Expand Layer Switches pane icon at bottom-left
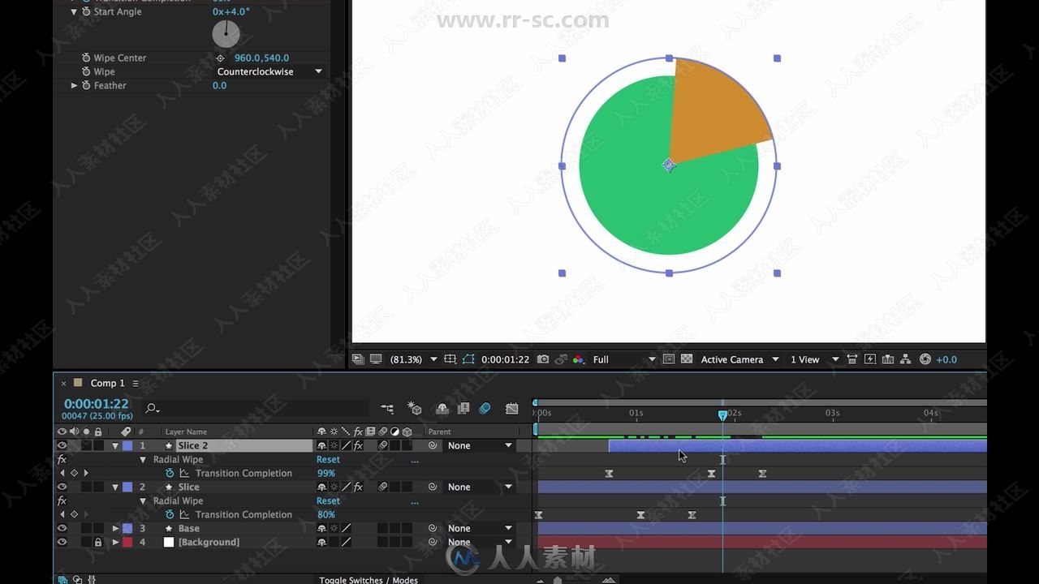This screenshot has width=1039, height=584. 63,579
